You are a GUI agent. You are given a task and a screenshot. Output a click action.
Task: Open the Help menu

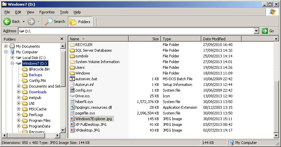pos(77,12)
